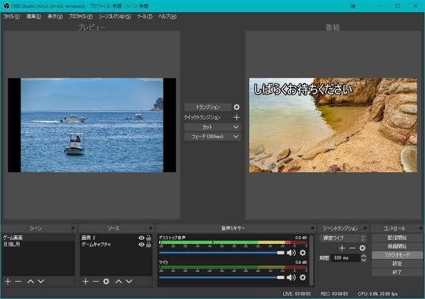Open scene transition properties gear
This screenshot has height=299, width=425.
pos(363,248)
